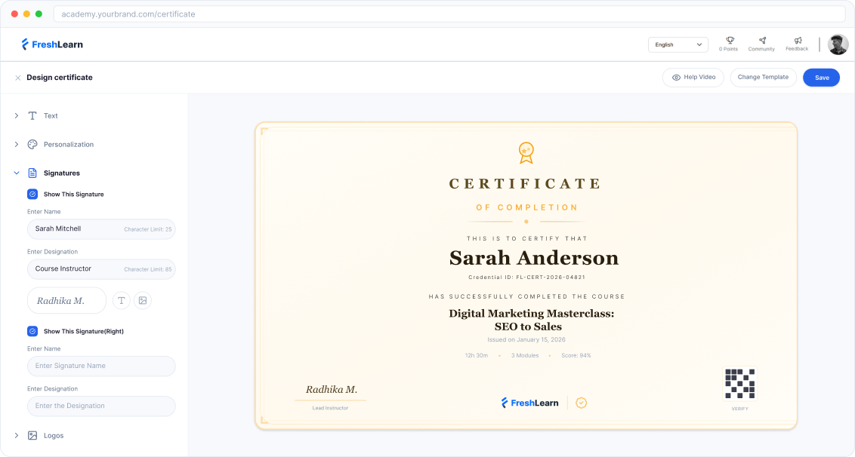Collapse the Signatures section

(17, 173)
